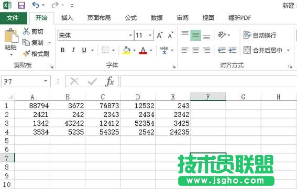The width and height of the screenshot is (297, 189).
Task: Open Merge and Center dropdown arrow
Action: (288, 50)
